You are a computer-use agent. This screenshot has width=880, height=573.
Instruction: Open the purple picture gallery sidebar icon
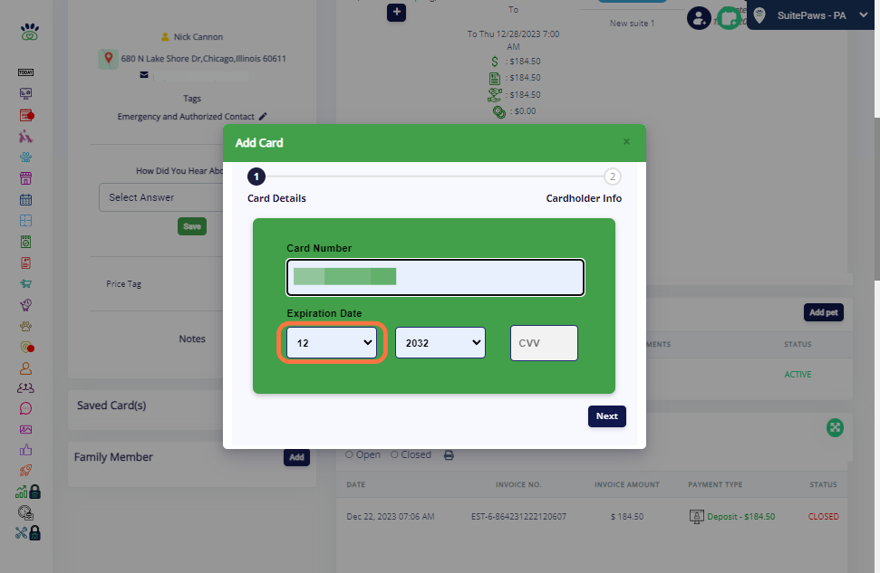(25, 429)
